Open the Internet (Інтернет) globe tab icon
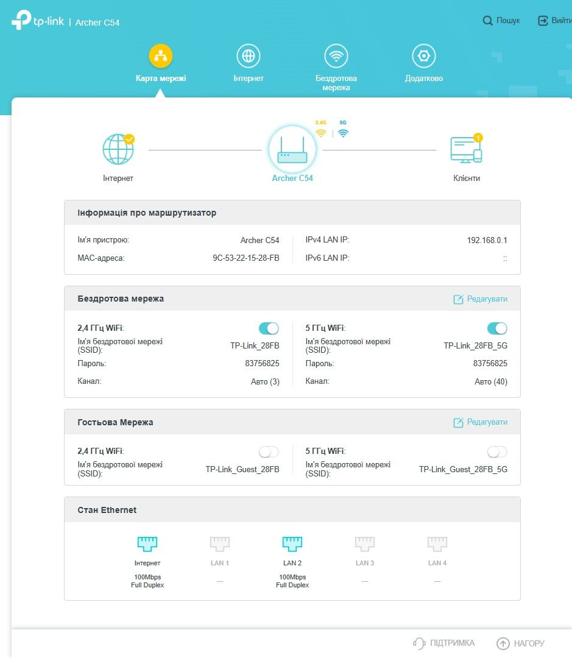 point(249,56)
